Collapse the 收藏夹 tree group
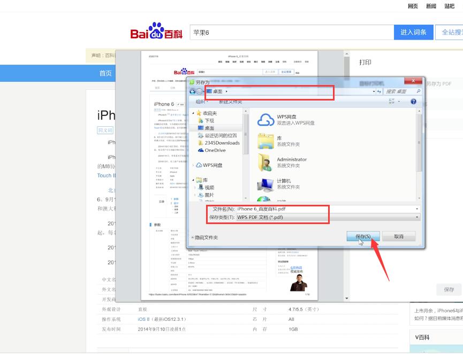The height and width of the screenshot is (354, 463). (193, 113)
